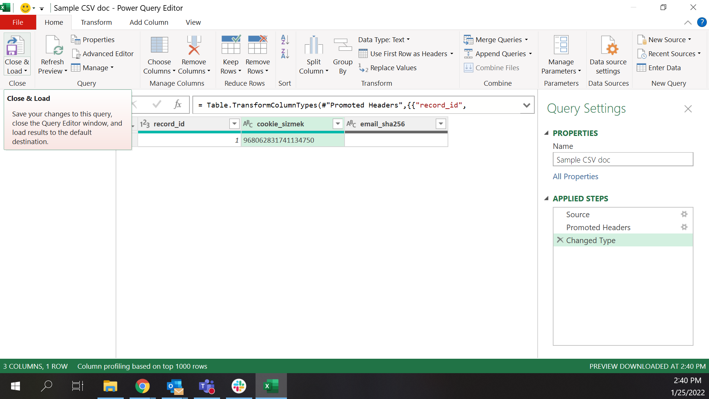Viewport: 709px width, 399px height.
Task: Switch to the Transform tab
Action: (x=96, y=22)
